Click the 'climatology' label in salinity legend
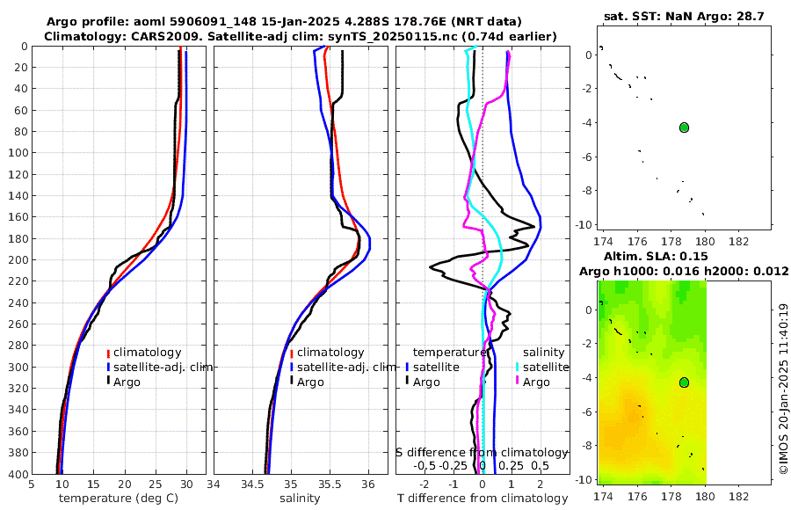 (330, 353)
